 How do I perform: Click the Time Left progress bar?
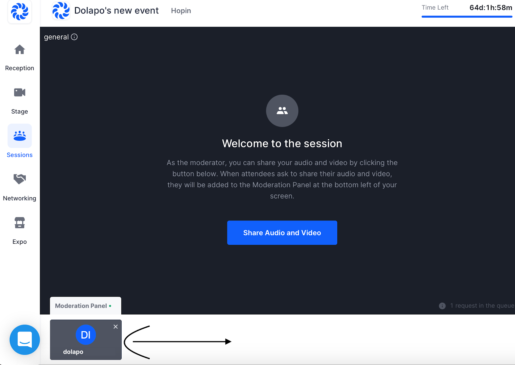tap(467, 16)
